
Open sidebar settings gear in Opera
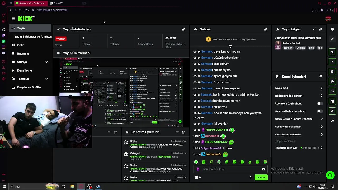(x=3, y=79)
